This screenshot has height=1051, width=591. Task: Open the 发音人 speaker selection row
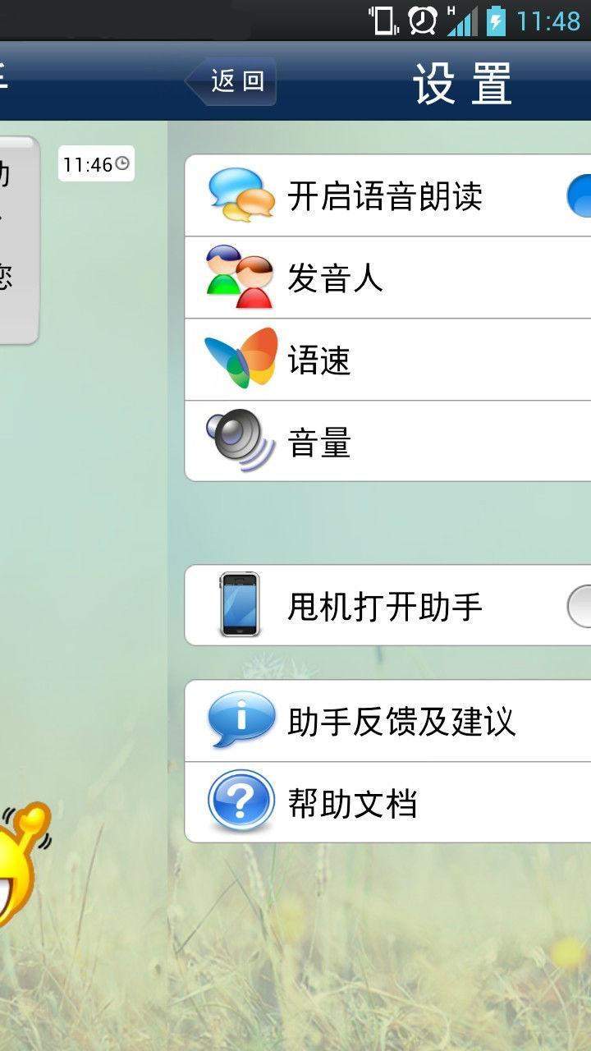coord(387,278)
